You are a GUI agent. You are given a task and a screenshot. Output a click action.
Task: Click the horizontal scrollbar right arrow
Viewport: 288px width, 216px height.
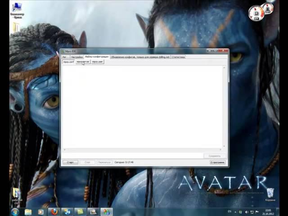point(220,150)
